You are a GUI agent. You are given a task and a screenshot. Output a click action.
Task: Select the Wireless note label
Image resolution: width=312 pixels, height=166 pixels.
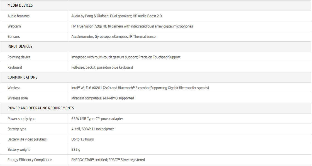(18, 98)
